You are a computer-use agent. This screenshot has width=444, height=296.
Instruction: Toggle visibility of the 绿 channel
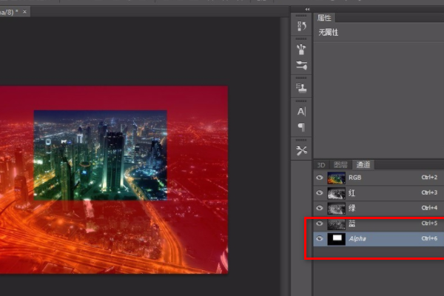320,208
